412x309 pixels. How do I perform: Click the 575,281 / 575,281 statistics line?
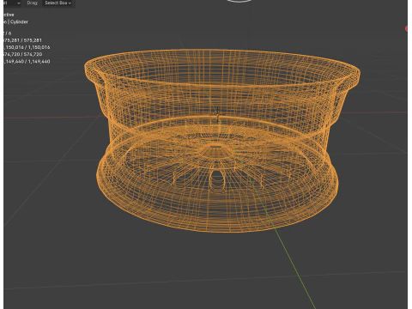[23, 40]
